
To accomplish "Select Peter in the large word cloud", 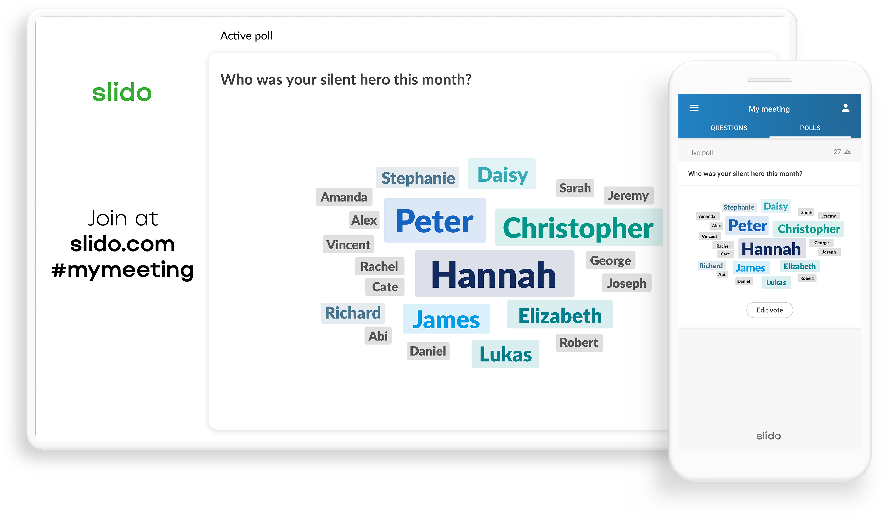I will pyautogui.click(x=435, y=221).
